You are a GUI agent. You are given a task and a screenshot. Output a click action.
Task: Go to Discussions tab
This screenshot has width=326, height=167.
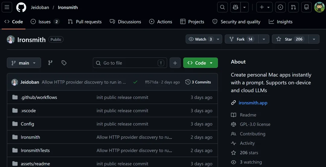point(125,22)
